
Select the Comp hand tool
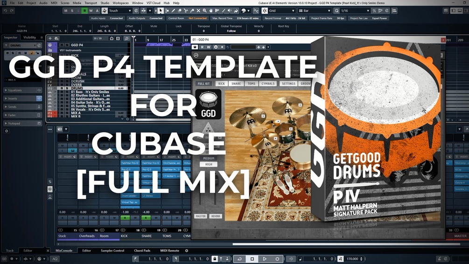(x=211, y=11)
